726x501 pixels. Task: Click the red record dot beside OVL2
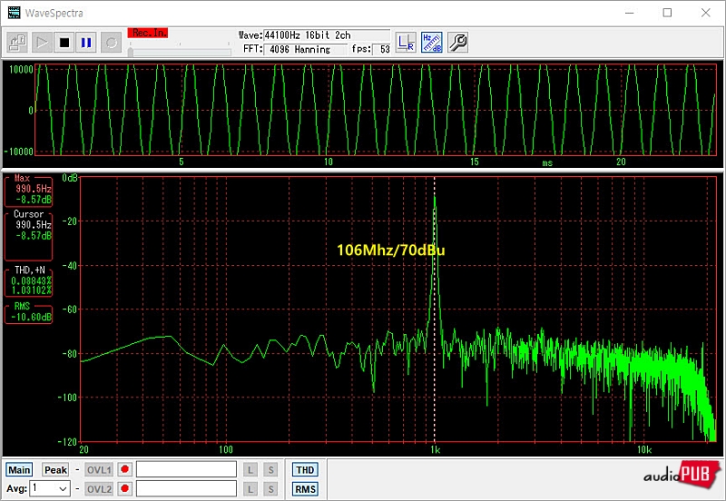tap(125, 489)
